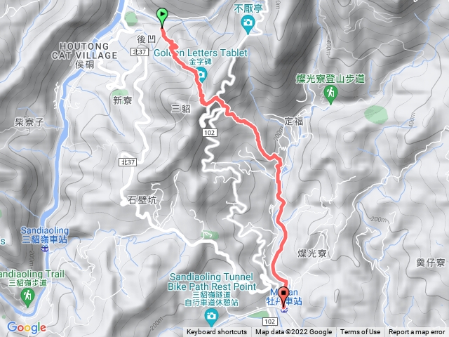The image size is (449, 337).
Task: Select the Sandiaoling 三貂嶺車站 station label
Action: tap(45, 234)
